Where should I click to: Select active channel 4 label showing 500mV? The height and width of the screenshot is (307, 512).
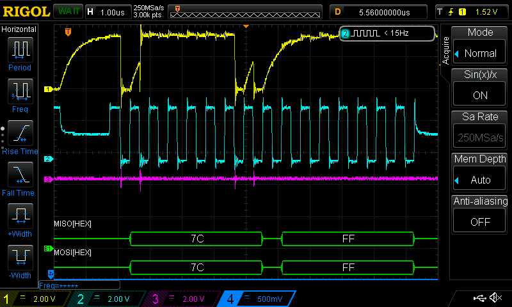click(x=258, y=299)
